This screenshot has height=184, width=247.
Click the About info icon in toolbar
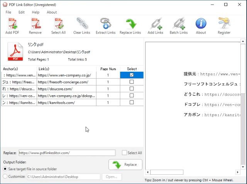(x=201, y=23)
